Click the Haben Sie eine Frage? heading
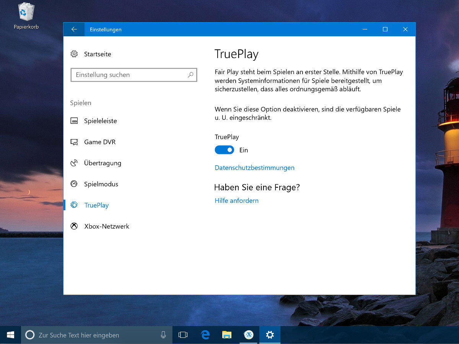459x344 pixels. tap(257, 187)
